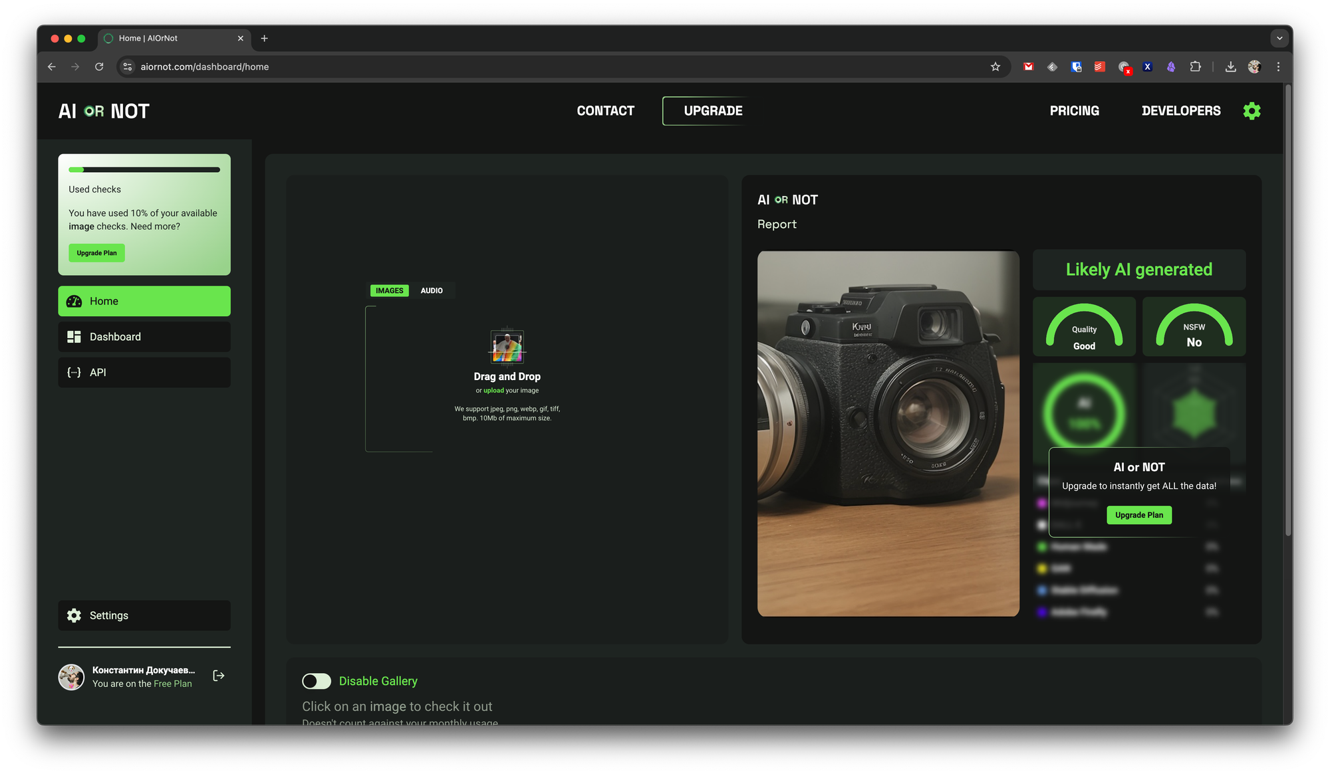Open Chrome three-dot menu
This screenshot has height=774, width=1330.
[1278, 66]
